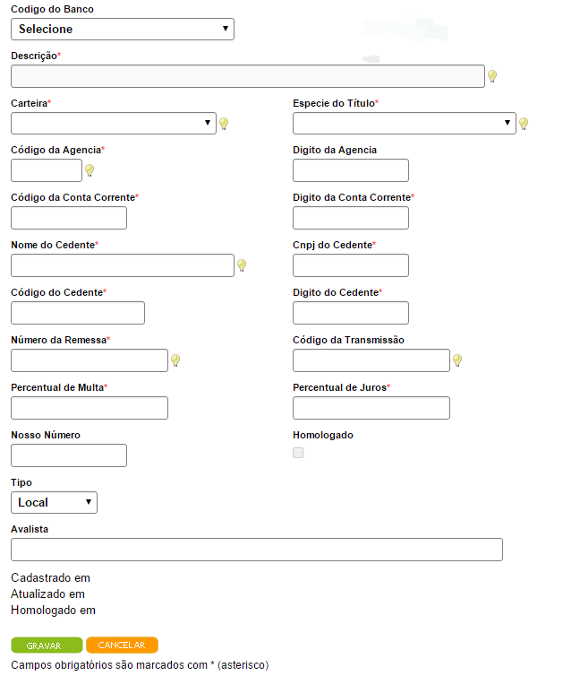Expand the Tipo dropdown showing Local
Screen dimensions: 580x676
click(54, 502)
